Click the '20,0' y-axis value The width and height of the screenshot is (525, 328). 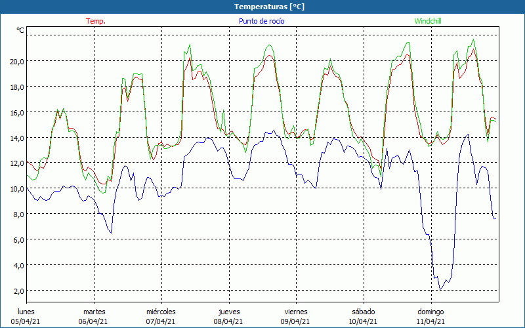pyautogui.click(x=17, y=61)
